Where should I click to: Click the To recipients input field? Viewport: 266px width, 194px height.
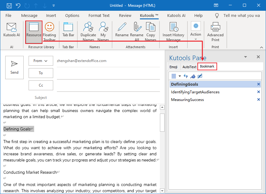108,73
